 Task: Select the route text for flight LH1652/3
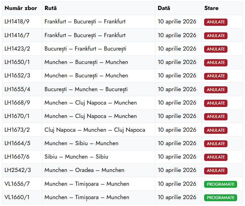tap(86, 76)
